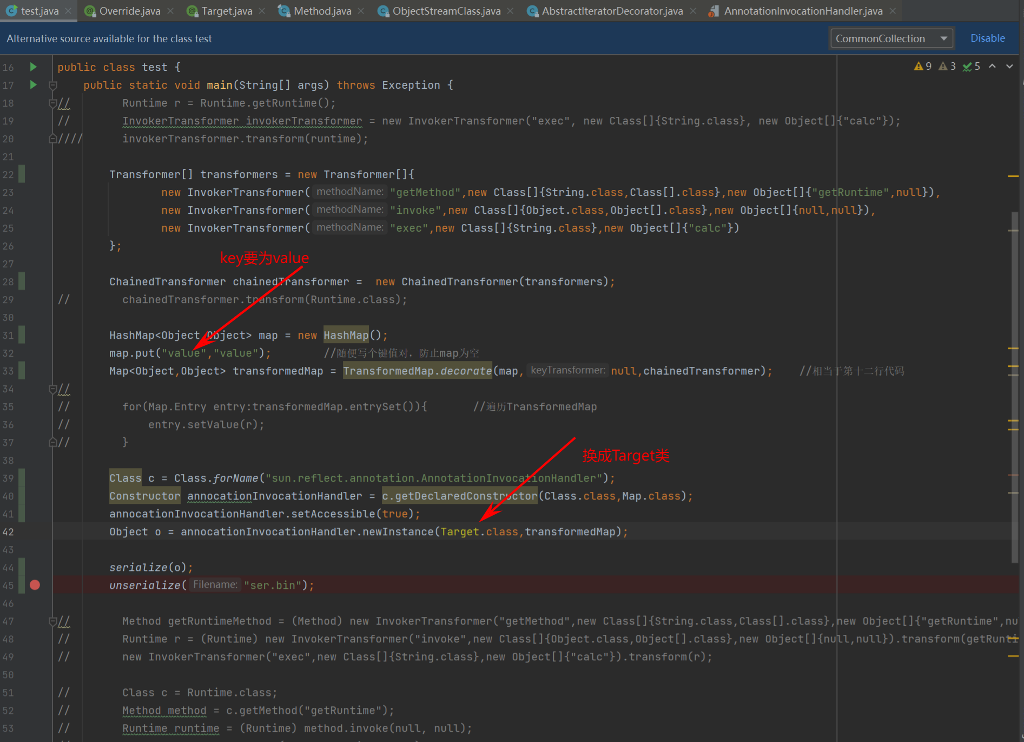This screenshot has height=742, width=1024.
Task: Click Target.class argument on line 42
Action: coord(479,532)
